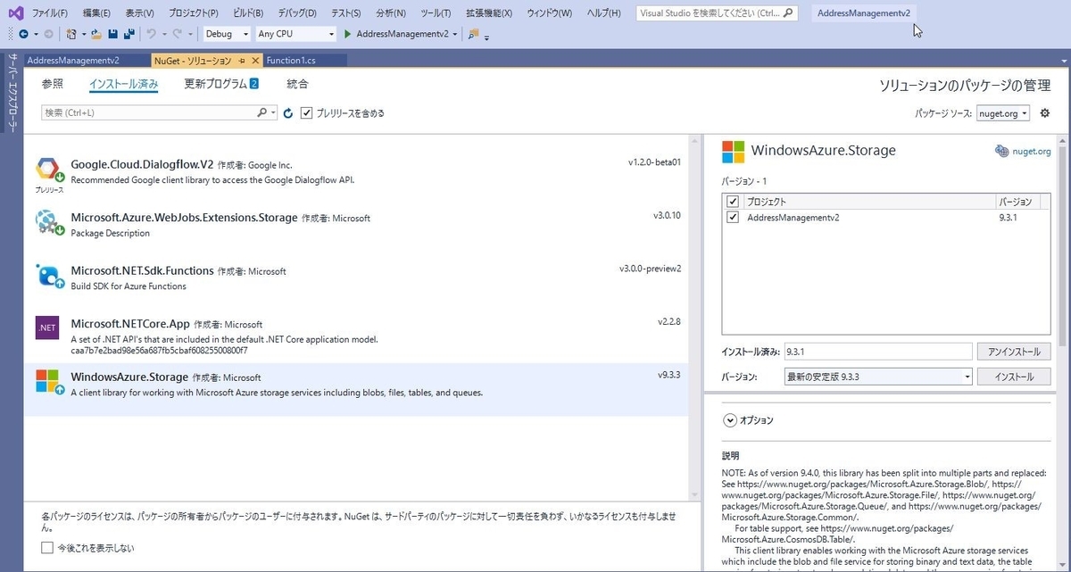Click the Navigate Backward arrow icon

pos(22,33)
